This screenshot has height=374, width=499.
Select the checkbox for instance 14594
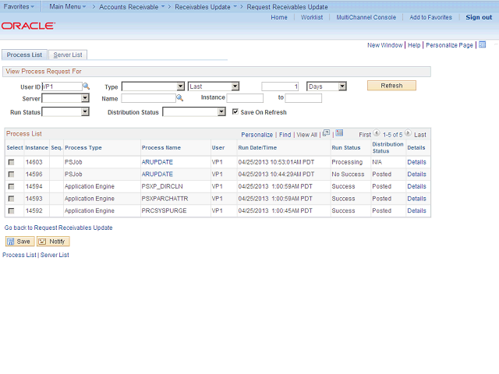point(11,186)
